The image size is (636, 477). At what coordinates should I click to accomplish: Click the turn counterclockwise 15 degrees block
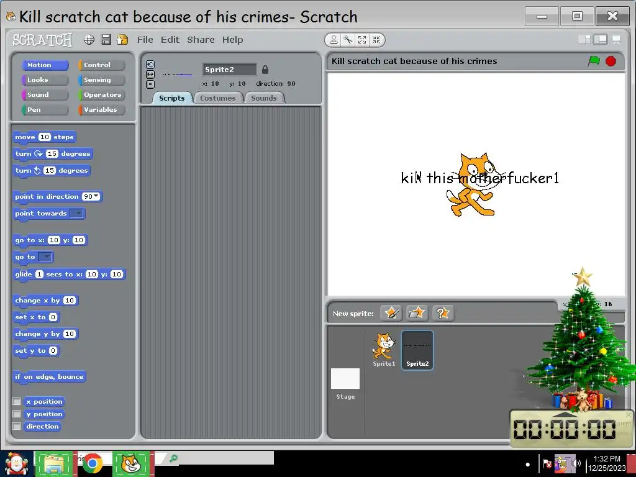pos(52,170)
